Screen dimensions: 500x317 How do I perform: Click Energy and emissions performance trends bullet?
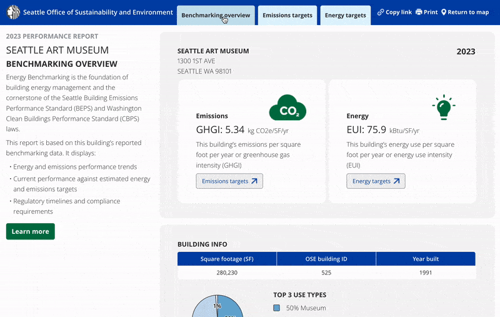coord(75,167)
